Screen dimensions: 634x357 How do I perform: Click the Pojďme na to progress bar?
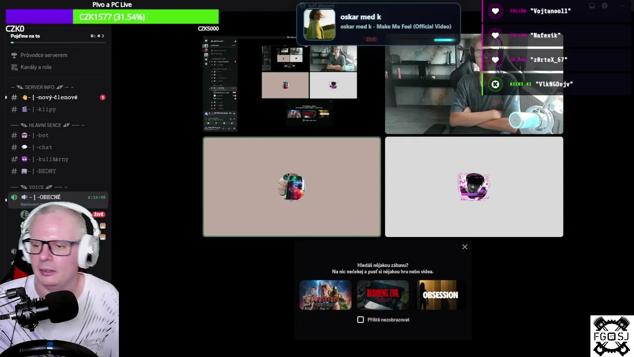58,43
